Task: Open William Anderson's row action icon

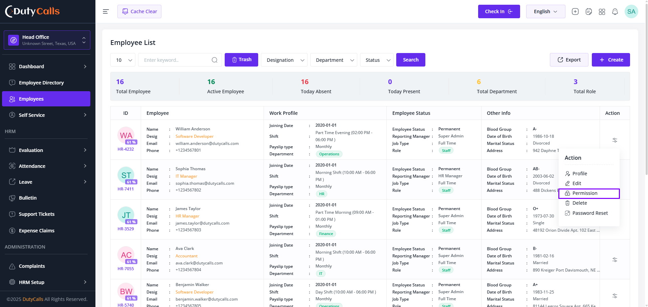Action: point(615,140)
